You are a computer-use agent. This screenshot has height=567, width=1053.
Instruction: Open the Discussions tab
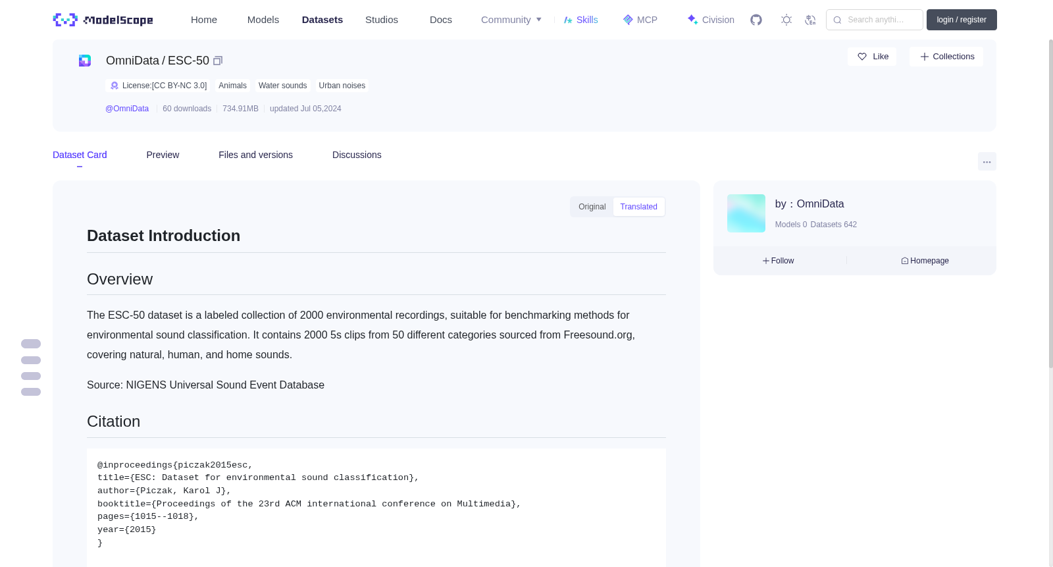[357, 155]
